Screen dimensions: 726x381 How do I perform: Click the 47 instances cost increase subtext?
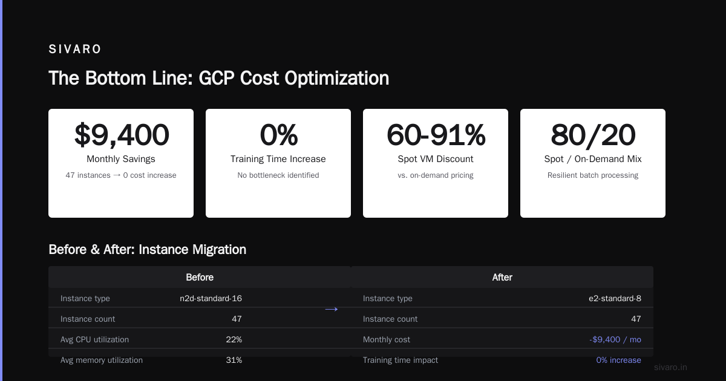(121, 175)
